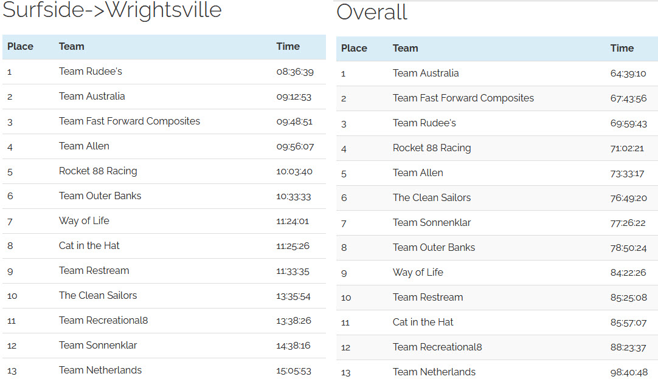Click time 08:36:39 for Team Rudee's

tap(294, 72)
